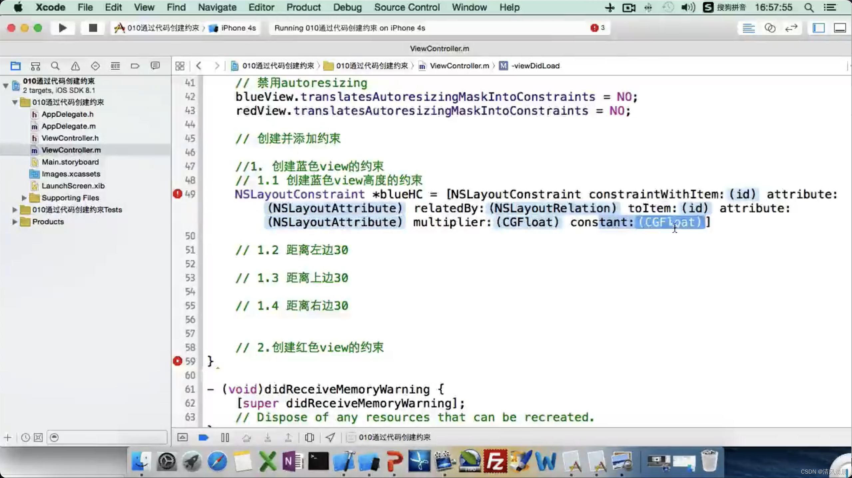Stop the running app
The width and height of the screenshot is (852, 478).
click(x=93, y=28)
